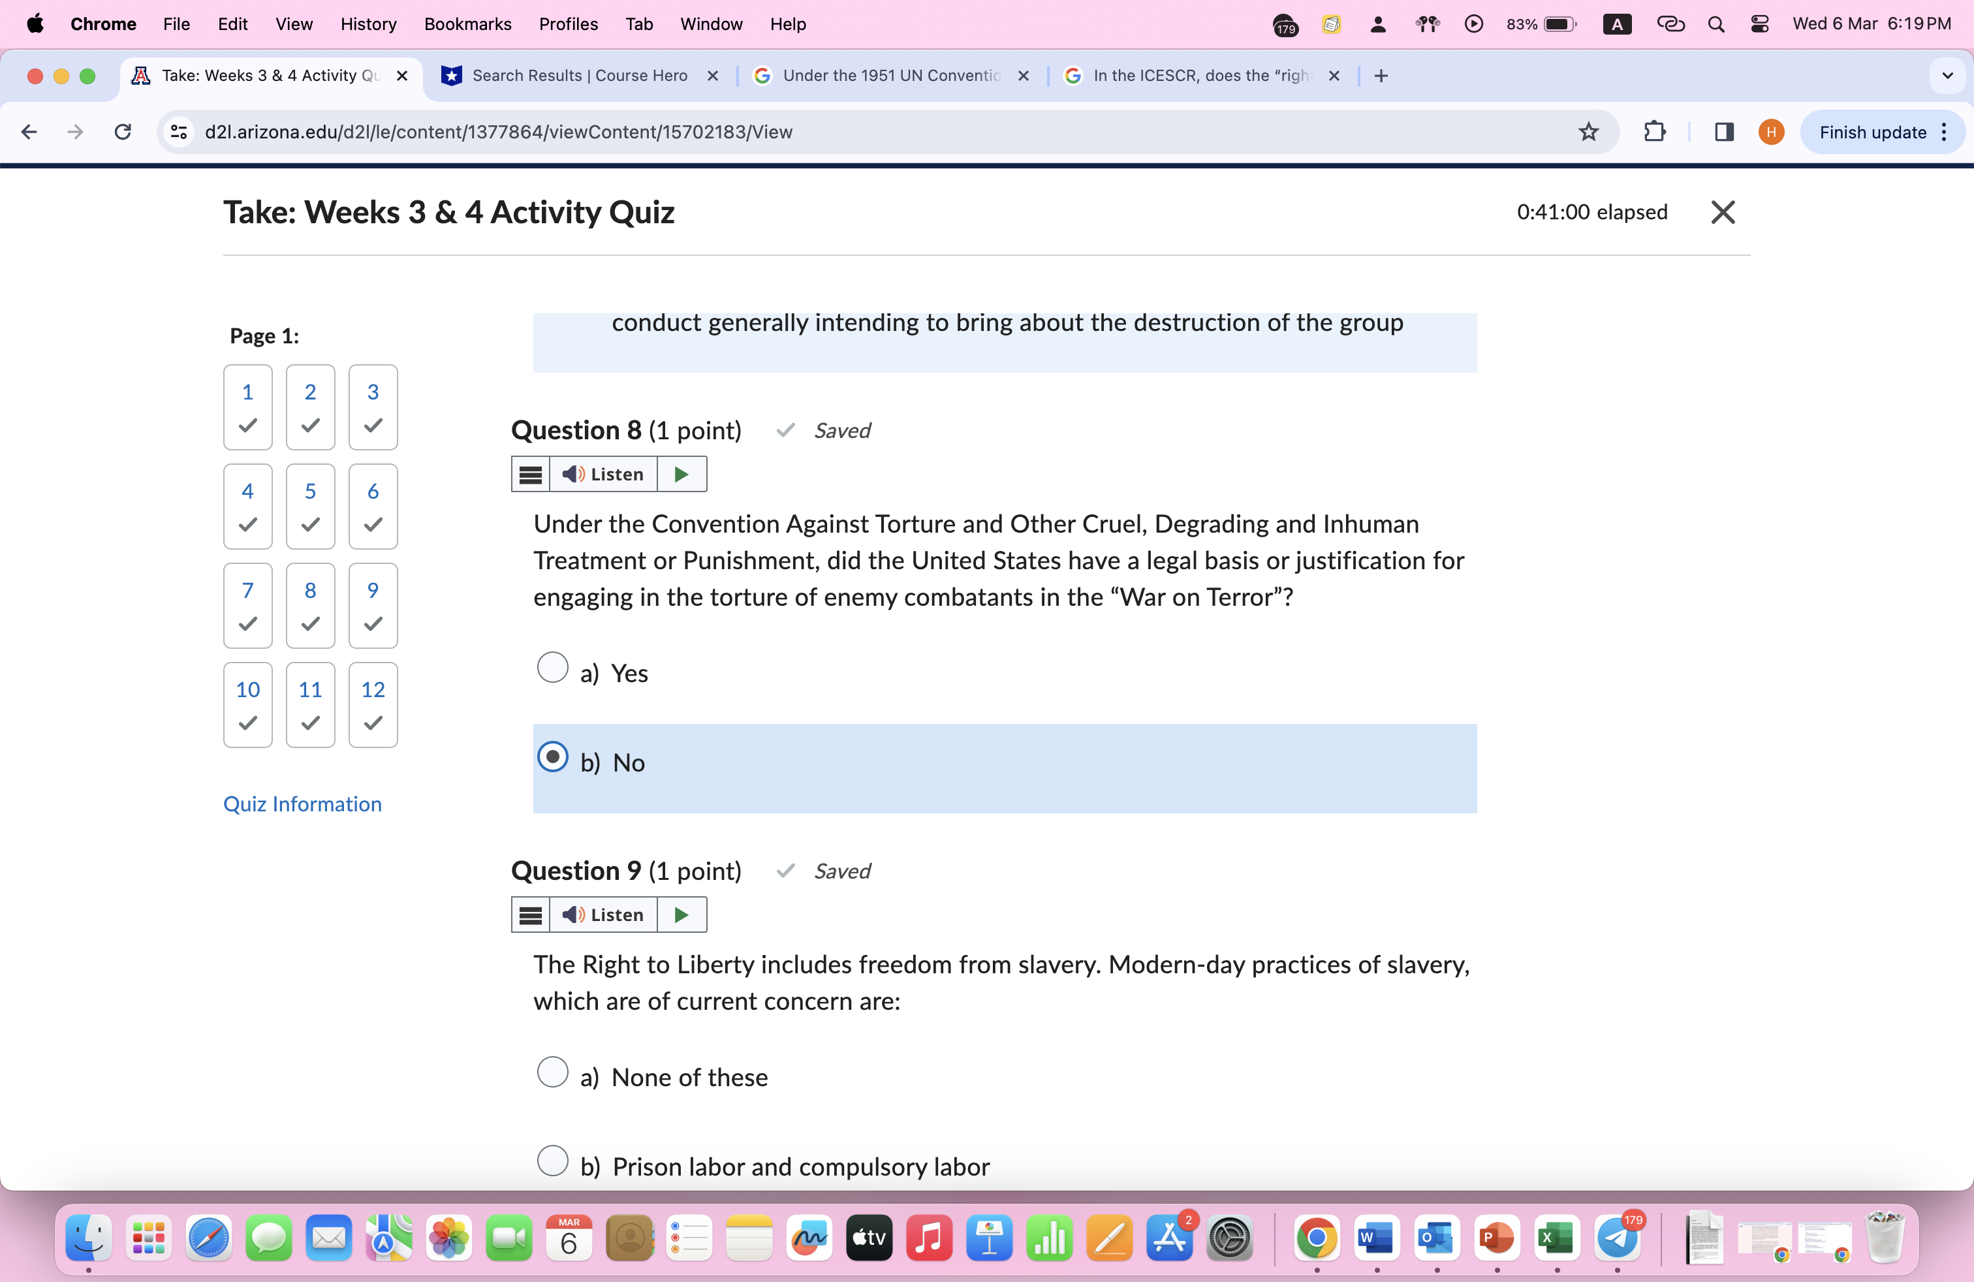Viewport: 1974px width, 1282px height.
Task: Select answer a) Yes for Question 8
Action: [x=552, y=668]
